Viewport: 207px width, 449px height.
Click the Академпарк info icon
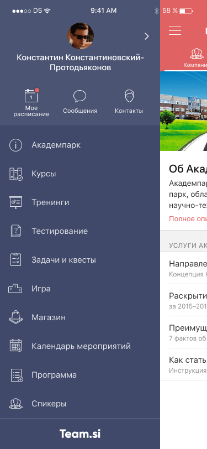coord(15,145)
